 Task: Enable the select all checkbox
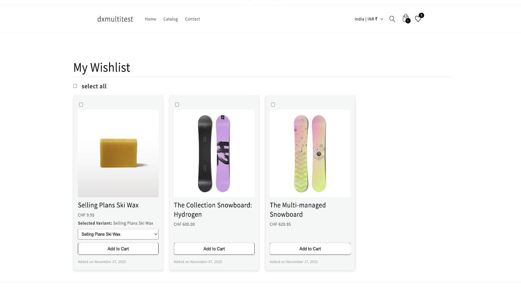pos(75,86)
